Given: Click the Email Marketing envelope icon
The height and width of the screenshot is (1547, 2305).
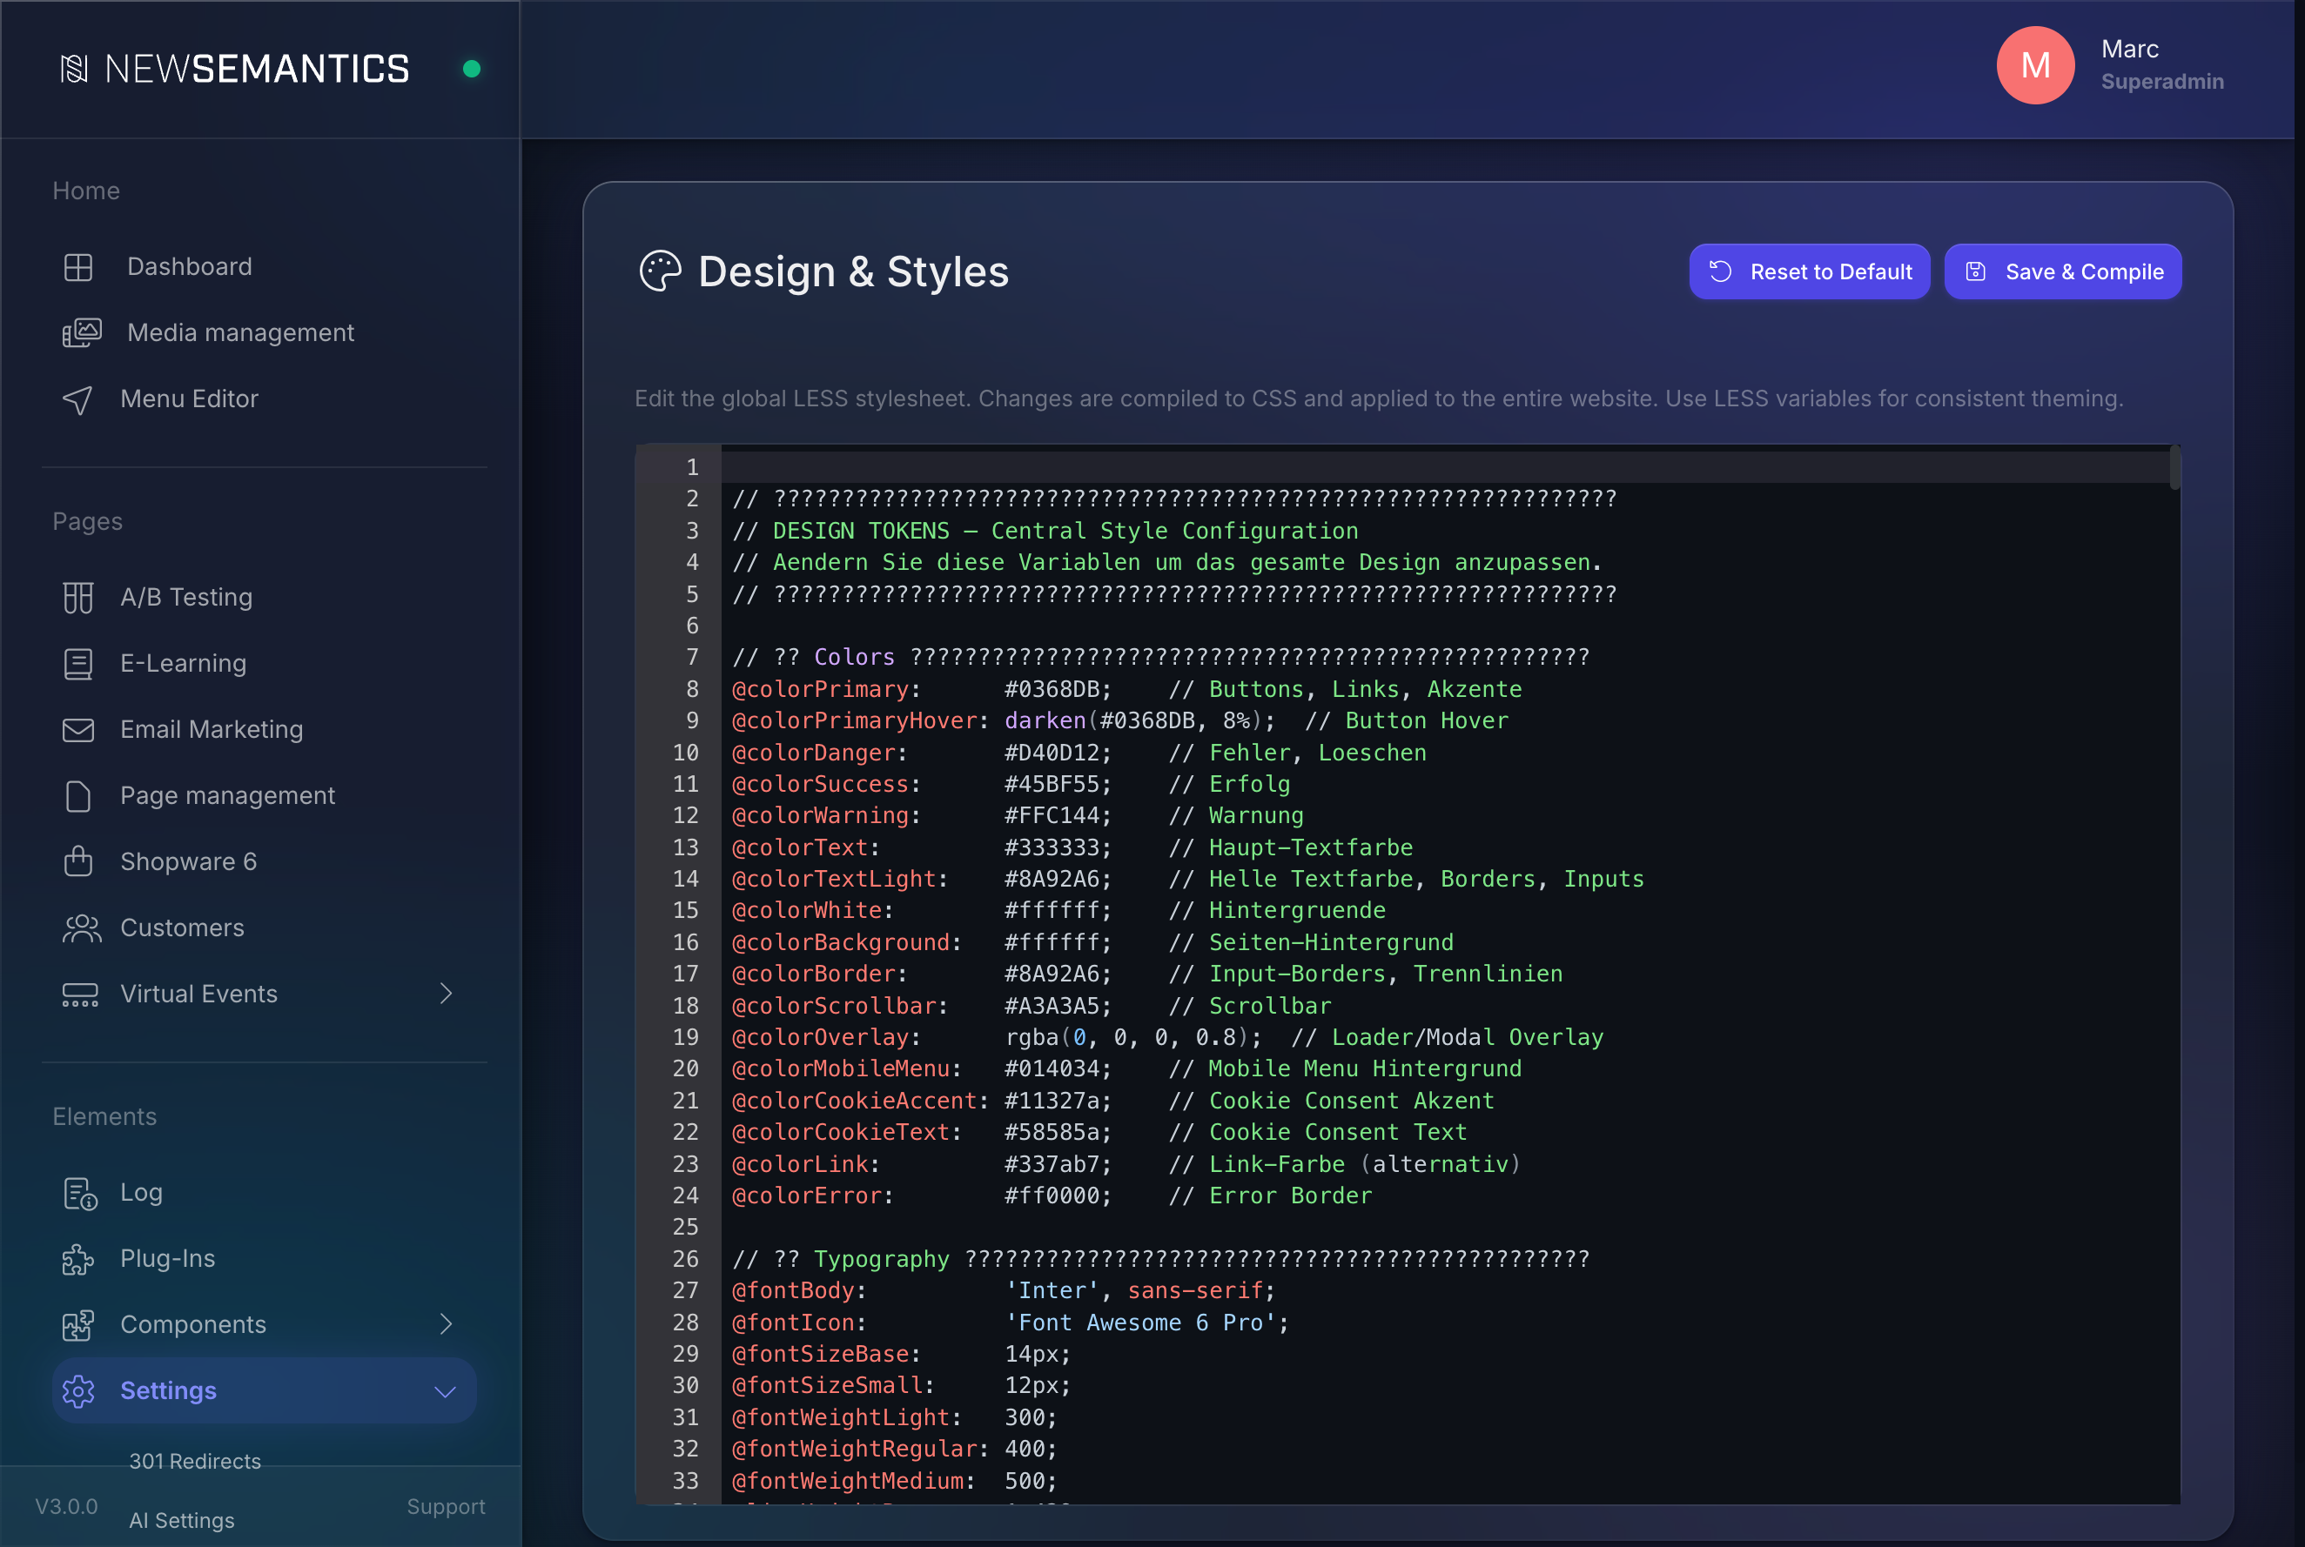Looking at the screenshot, I should point(78,730).
